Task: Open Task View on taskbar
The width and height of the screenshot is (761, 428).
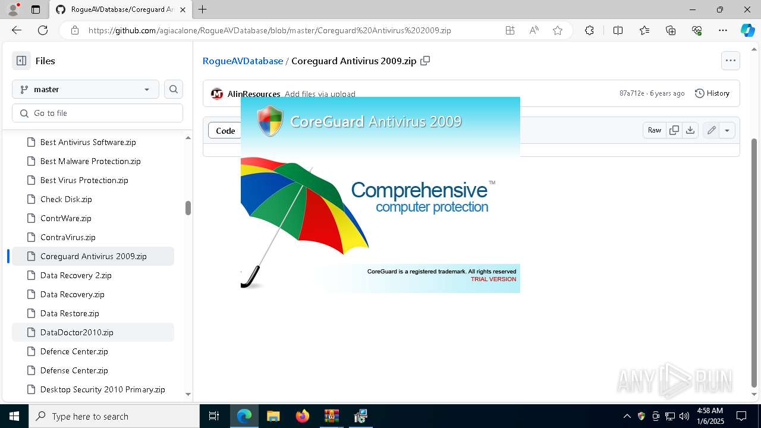Action: (214, 416)
